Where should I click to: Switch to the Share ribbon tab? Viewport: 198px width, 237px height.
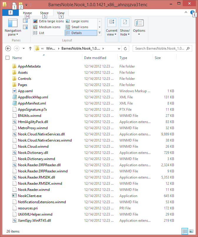(x=44, y=13)
